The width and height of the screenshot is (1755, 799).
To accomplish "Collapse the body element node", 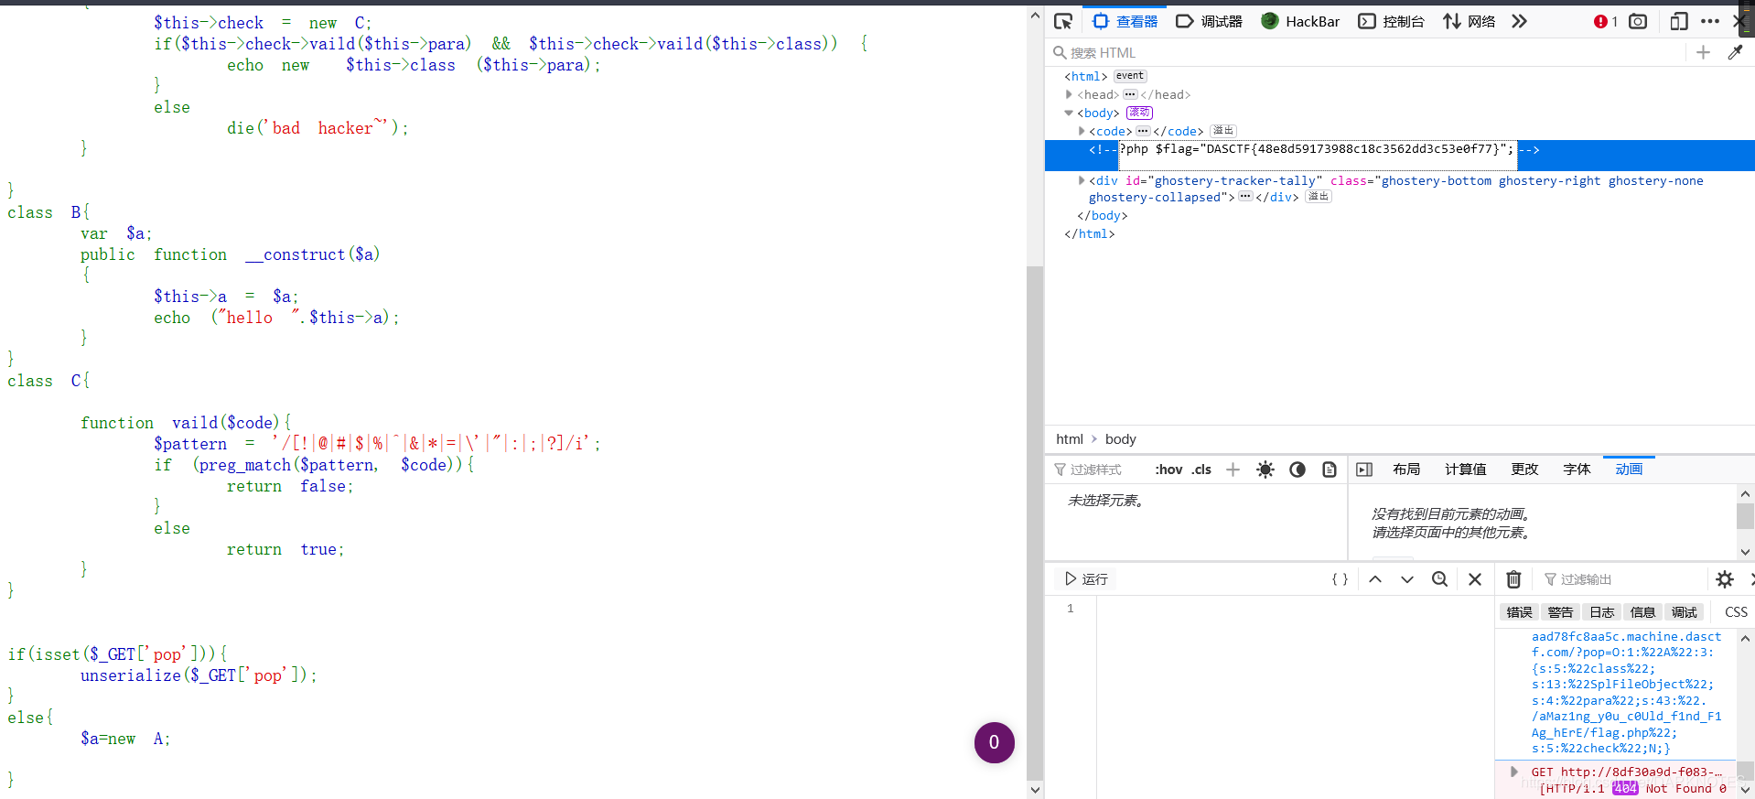I will 1069,113.
